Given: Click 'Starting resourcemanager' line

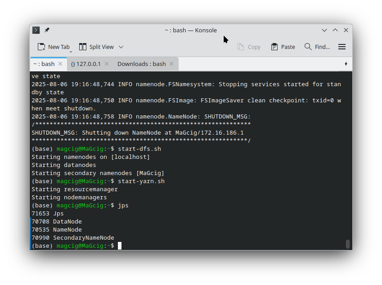Looking at the screenshot, I should [75, 189].
